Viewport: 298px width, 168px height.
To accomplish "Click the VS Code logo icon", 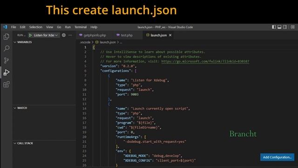I will click(5, 27).
